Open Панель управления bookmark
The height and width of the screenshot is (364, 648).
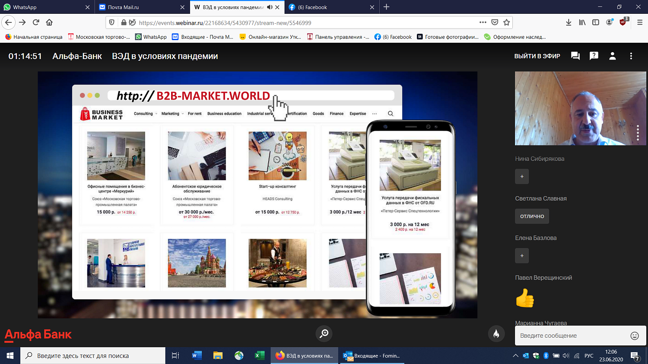click(338, 37)
